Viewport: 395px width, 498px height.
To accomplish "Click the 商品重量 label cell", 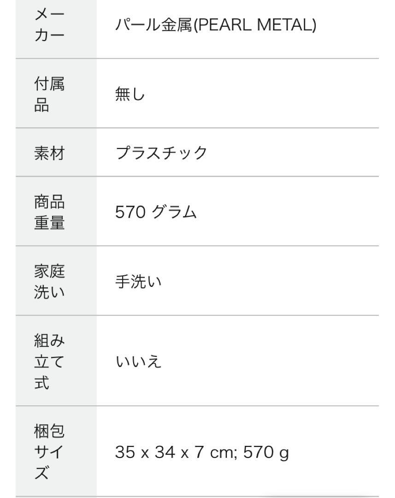I will tap(56, 211).
